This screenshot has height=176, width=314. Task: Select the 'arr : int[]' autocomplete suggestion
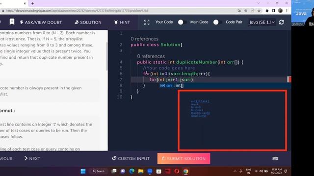click(225, 86)
